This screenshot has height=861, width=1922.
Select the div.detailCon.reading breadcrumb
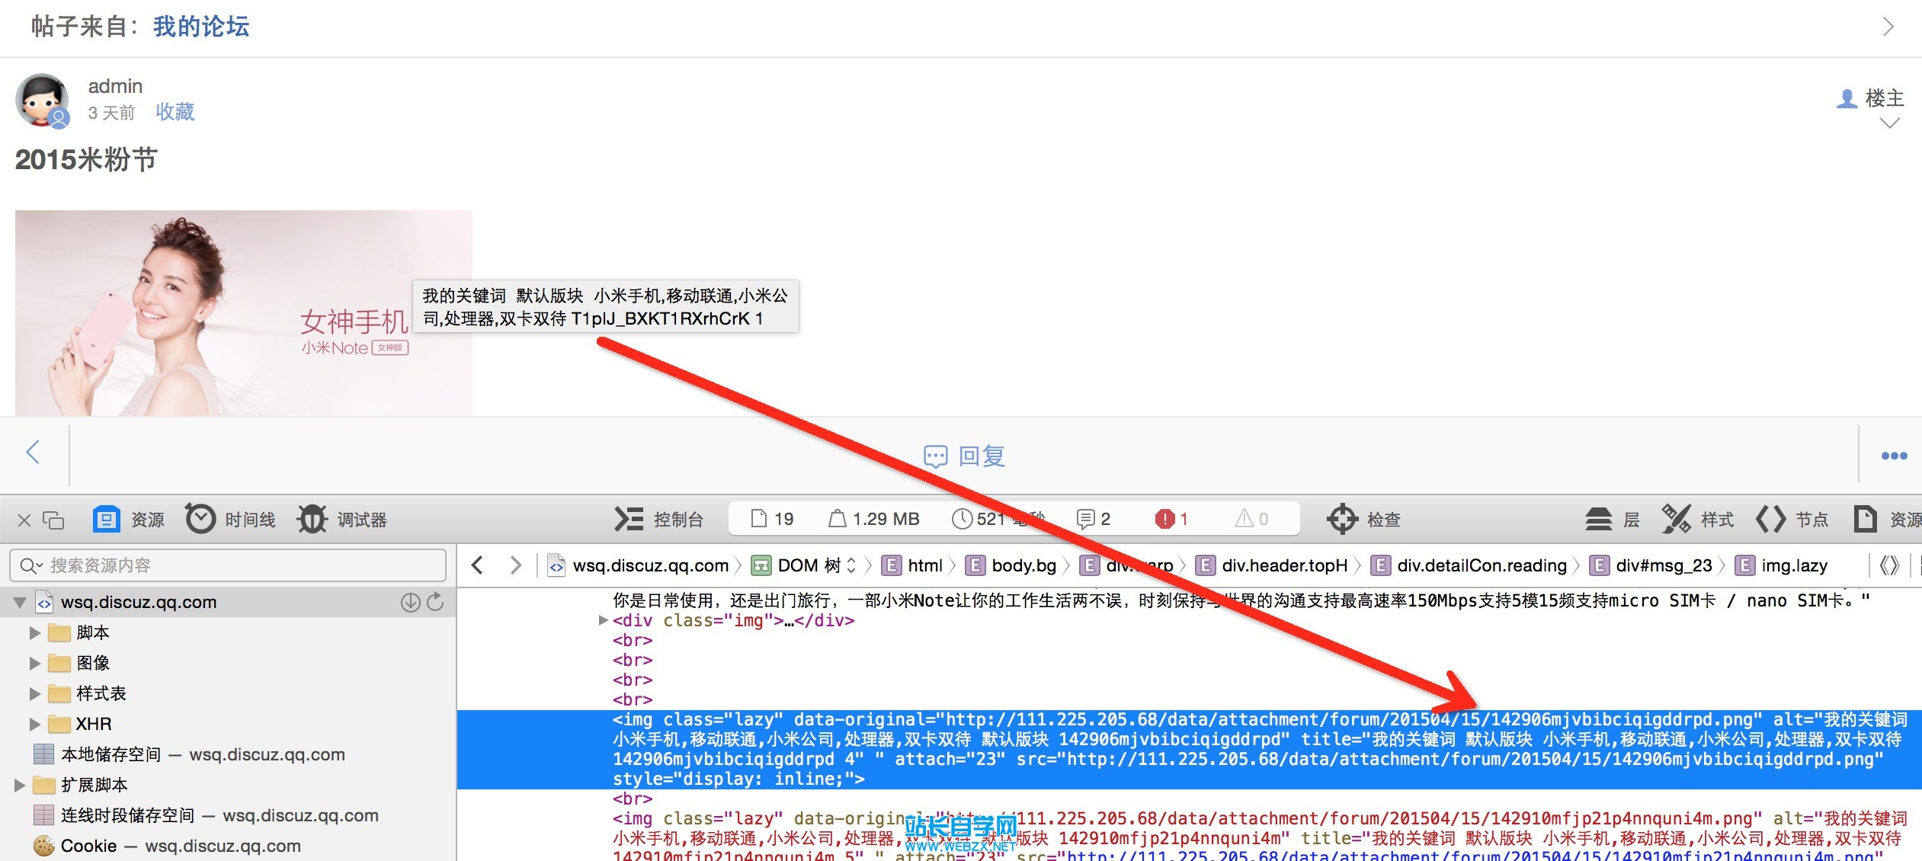pyautogui.click(x=1481, y=565)
